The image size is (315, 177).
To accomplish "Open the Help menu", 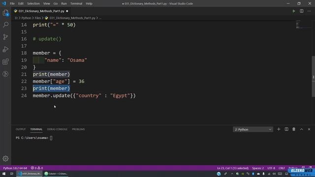I will click(89, 3).
